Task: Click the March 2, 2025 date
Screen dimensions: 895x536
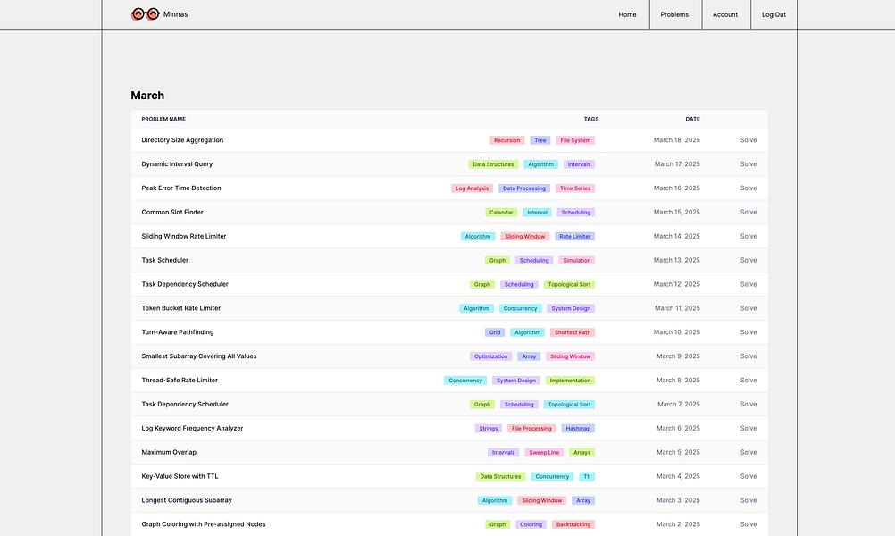Action: (678, 524)
